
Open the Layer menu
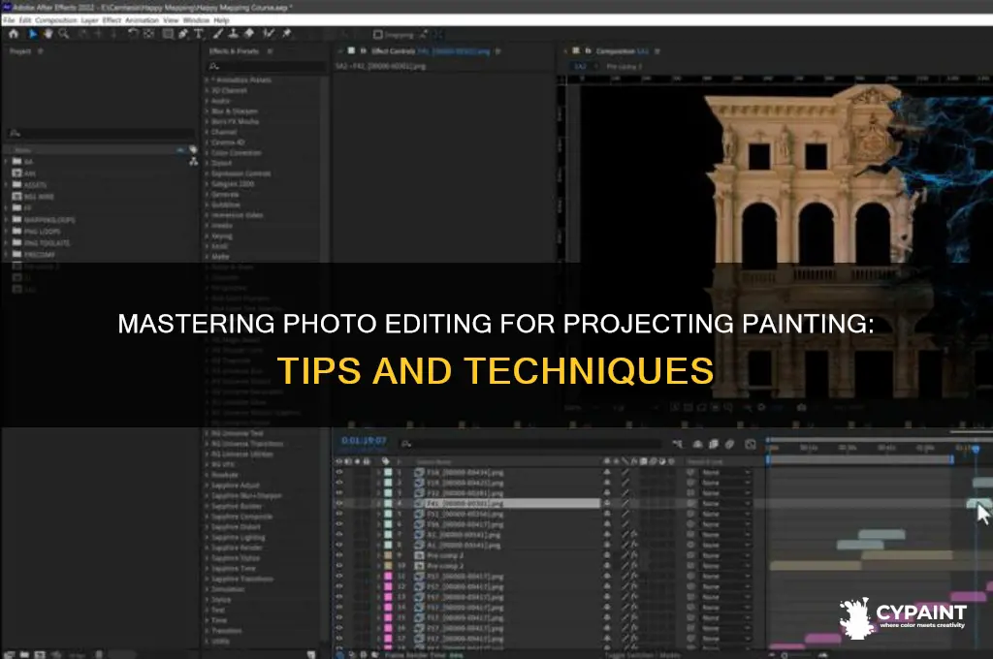click(x=89, y=20)
